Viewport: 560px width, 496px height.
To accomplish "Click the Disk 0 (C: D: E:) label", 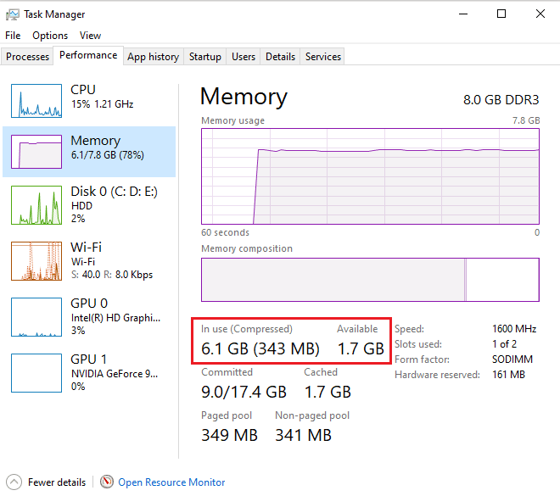I will click(x=114, y=192).
